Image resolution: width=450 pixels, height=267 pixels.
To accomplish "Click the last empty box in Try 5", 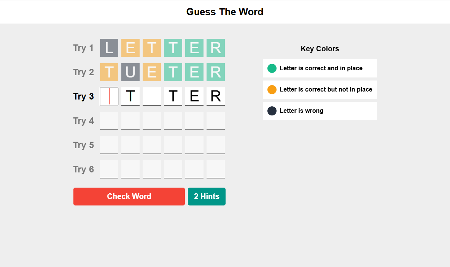I will [216, 145].
